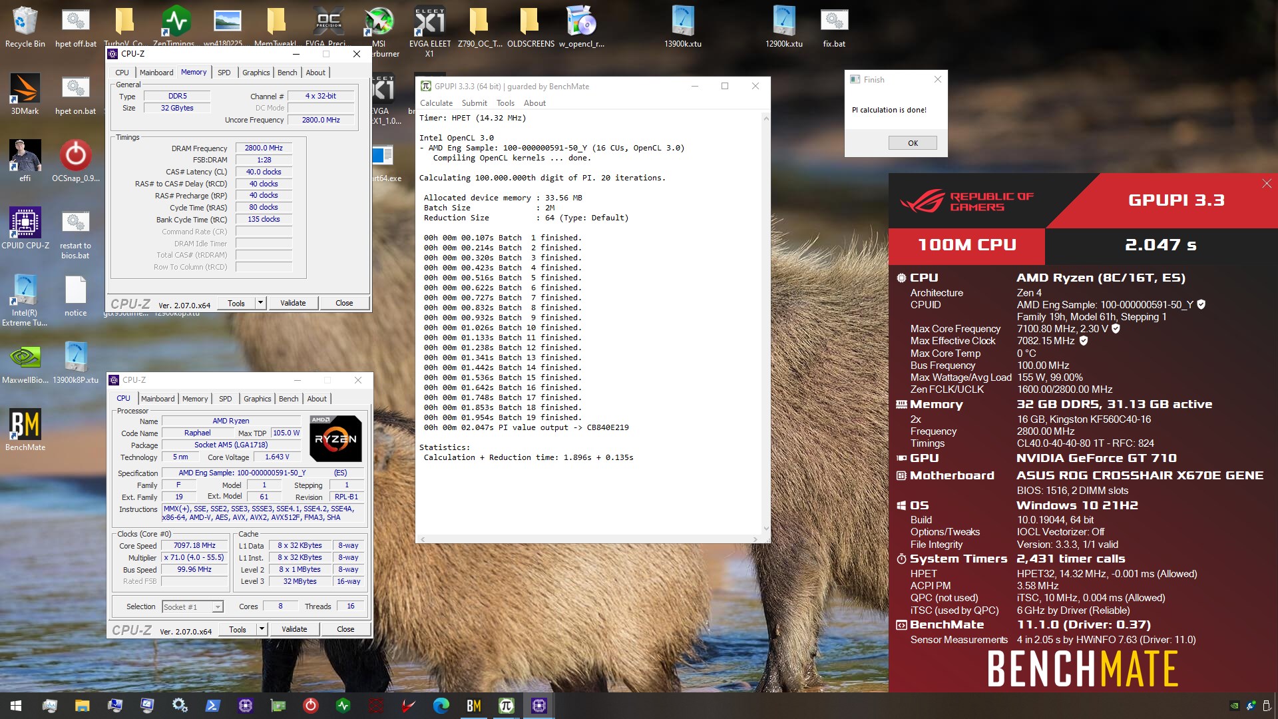Open the 12900k.xtu desktop file
This screenshot has height=719, width=1278.
[x=784, y=27]
